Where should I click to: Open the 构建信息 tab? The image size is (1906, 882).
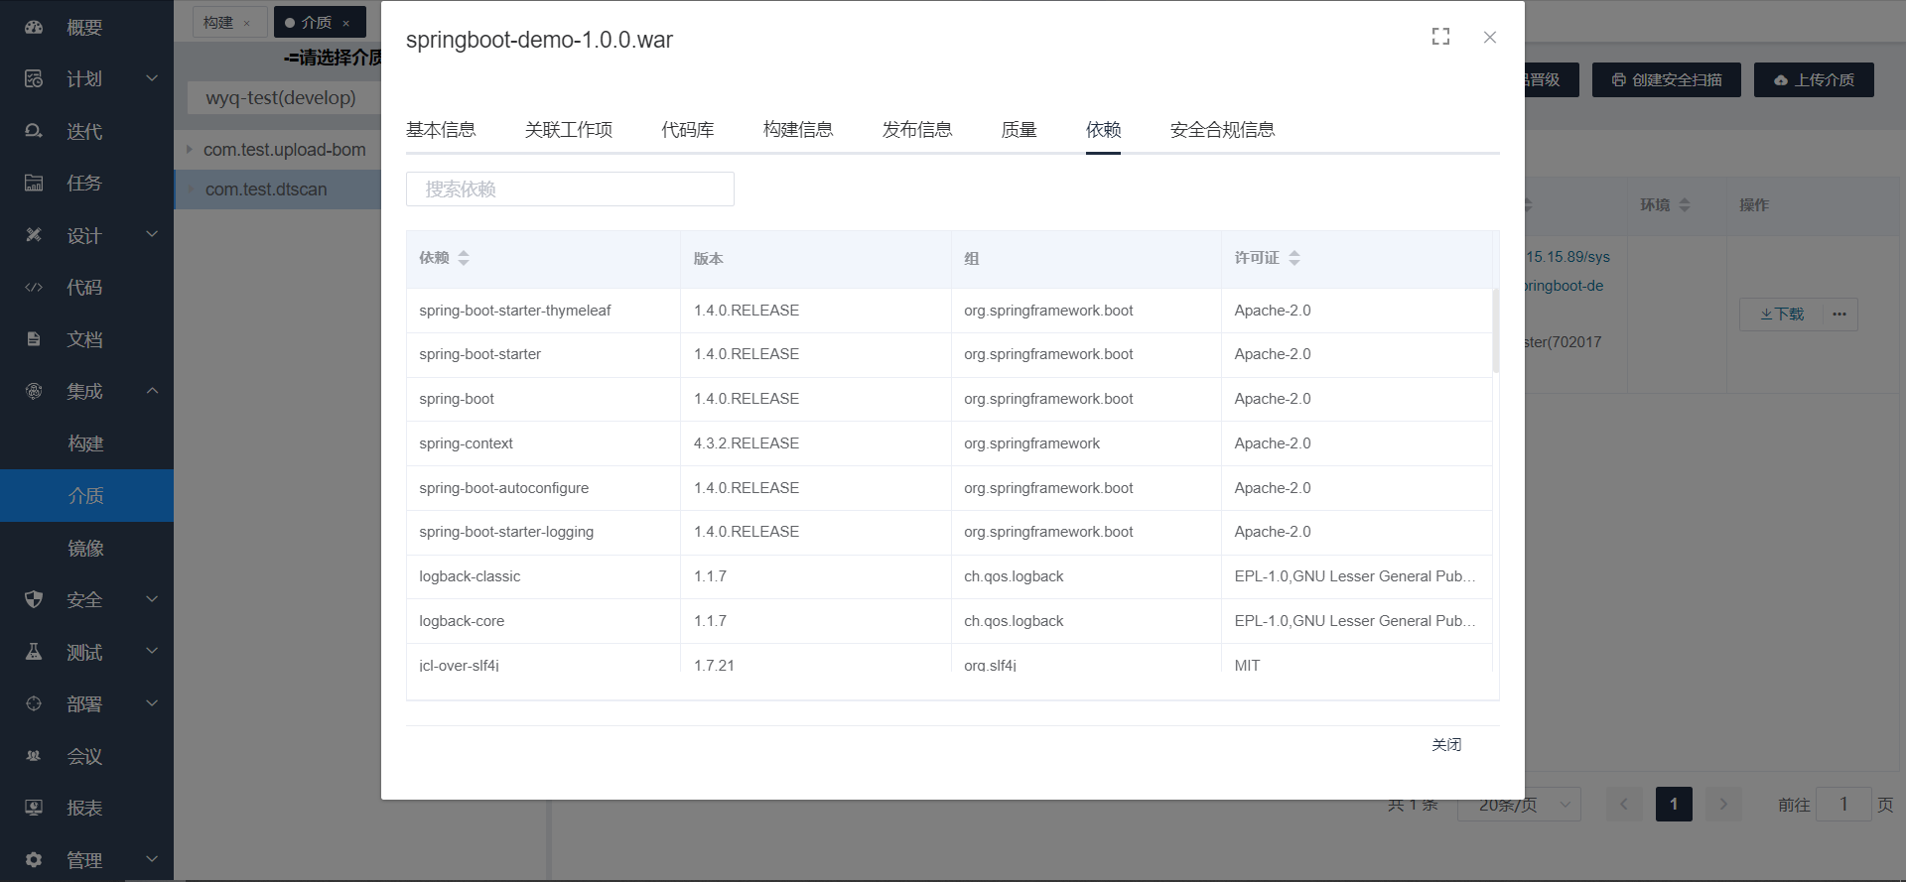pyautogui.click(x=798, y=130)
